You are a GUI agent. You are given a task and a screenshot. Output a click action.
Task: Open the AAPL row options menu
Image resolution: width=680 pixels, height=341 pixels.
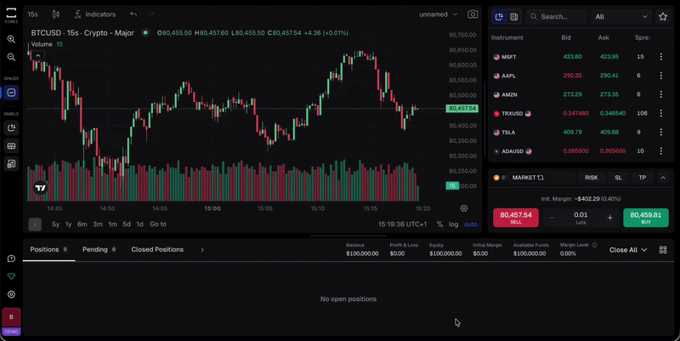[x=661, y=76]
